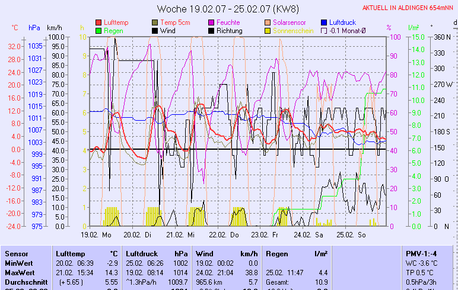Click the Sensor header in the table

[16, 253]
